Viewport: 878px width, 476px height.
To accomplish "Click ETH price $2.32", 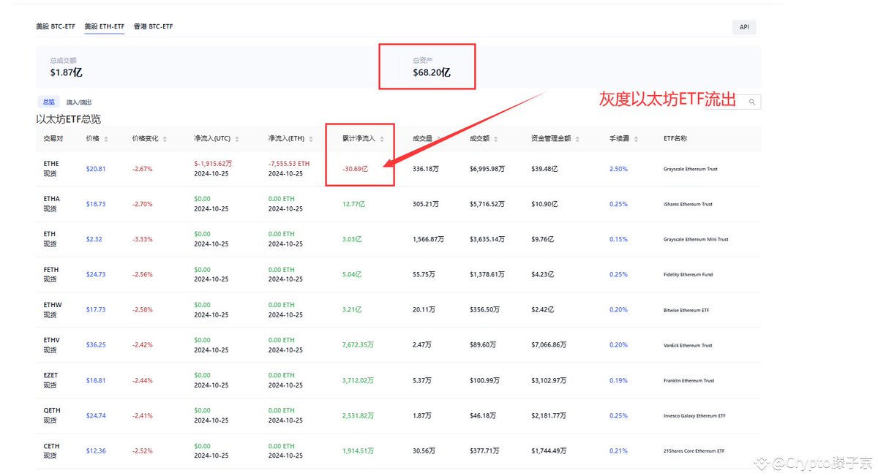I will (94, 239).
